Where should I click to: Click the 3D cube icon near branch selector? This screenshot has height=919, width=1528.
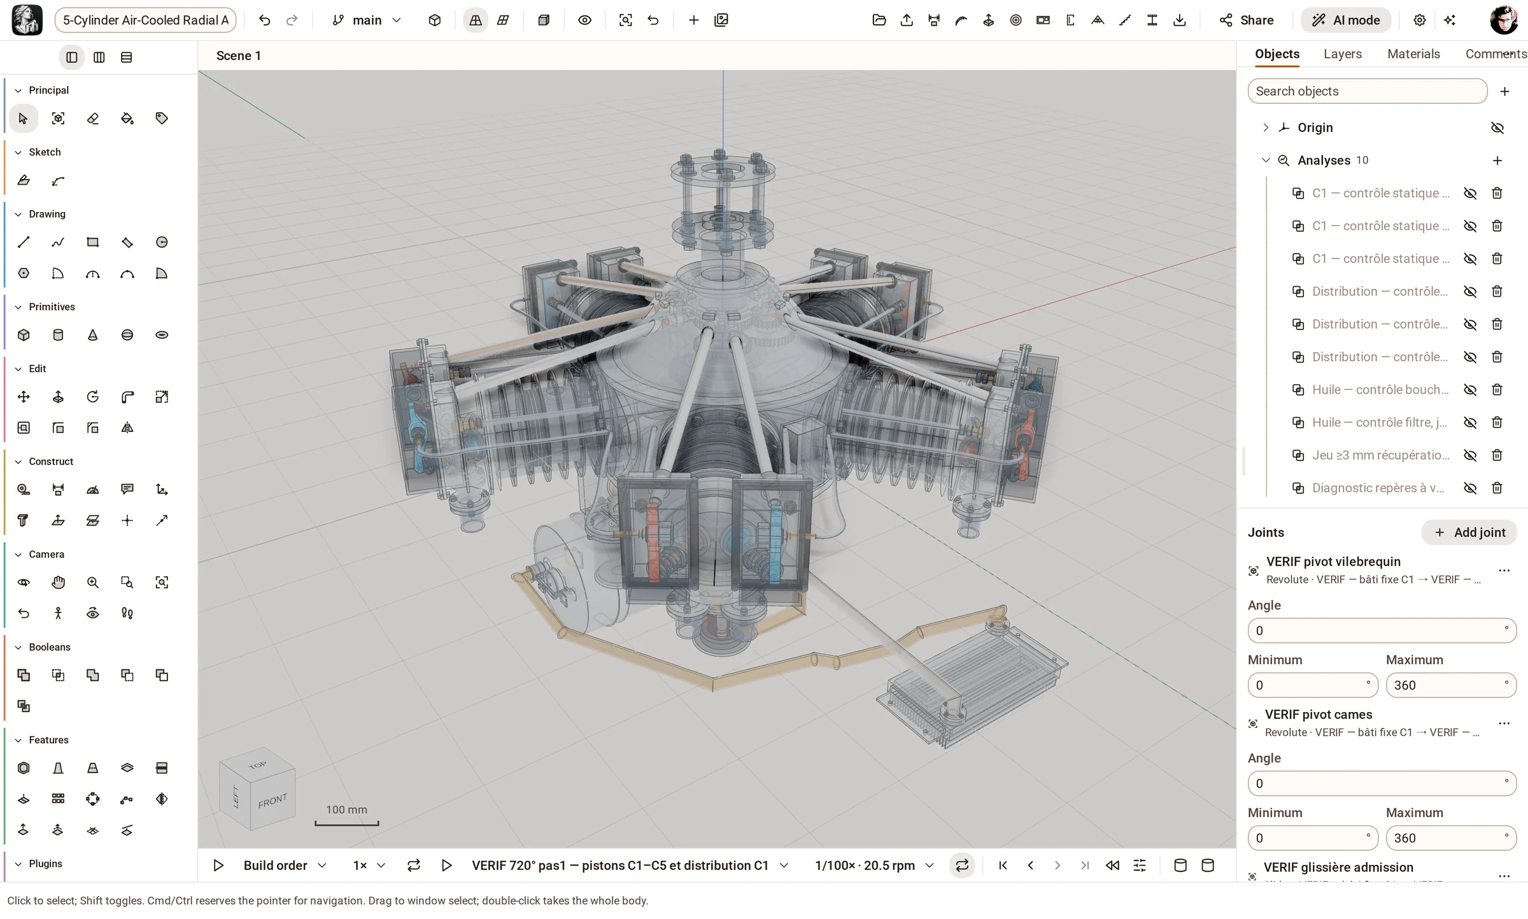435,20
